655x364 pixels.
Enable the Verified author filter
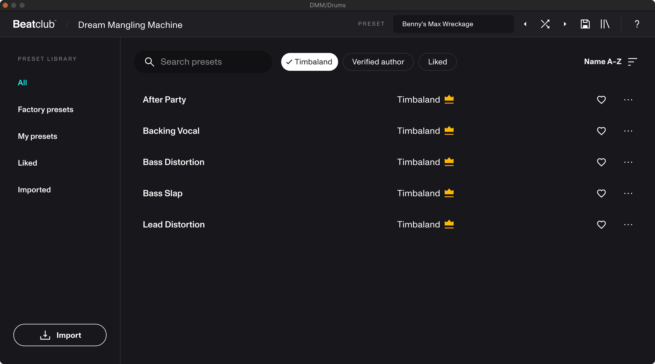[x=378, y=62]
